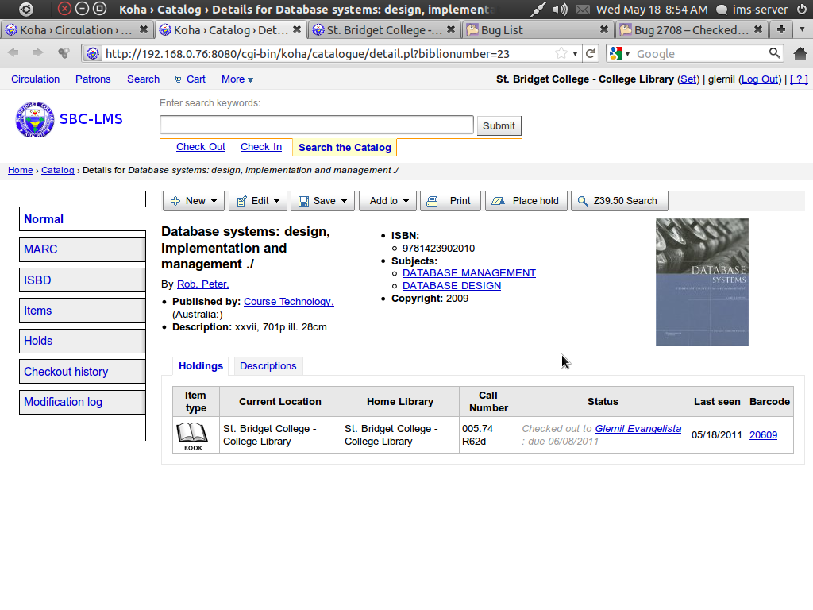813x610 pixels.
Task: Close the Bug List tab
Action: tap(603, 29)
